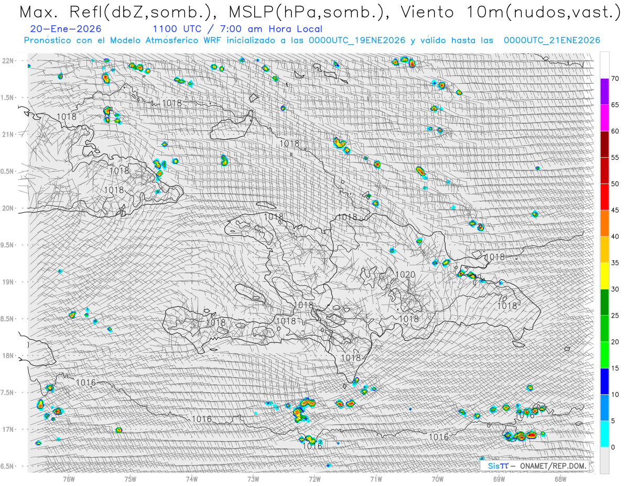Click the '10' colorbar scale label

(x=615, y=394)
